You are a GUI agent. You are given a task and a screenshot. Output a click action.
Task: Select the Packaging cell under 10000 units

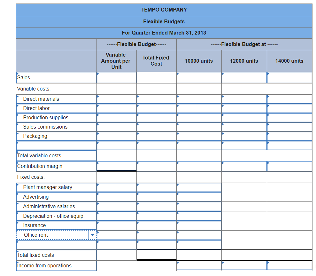coord(198,136)
